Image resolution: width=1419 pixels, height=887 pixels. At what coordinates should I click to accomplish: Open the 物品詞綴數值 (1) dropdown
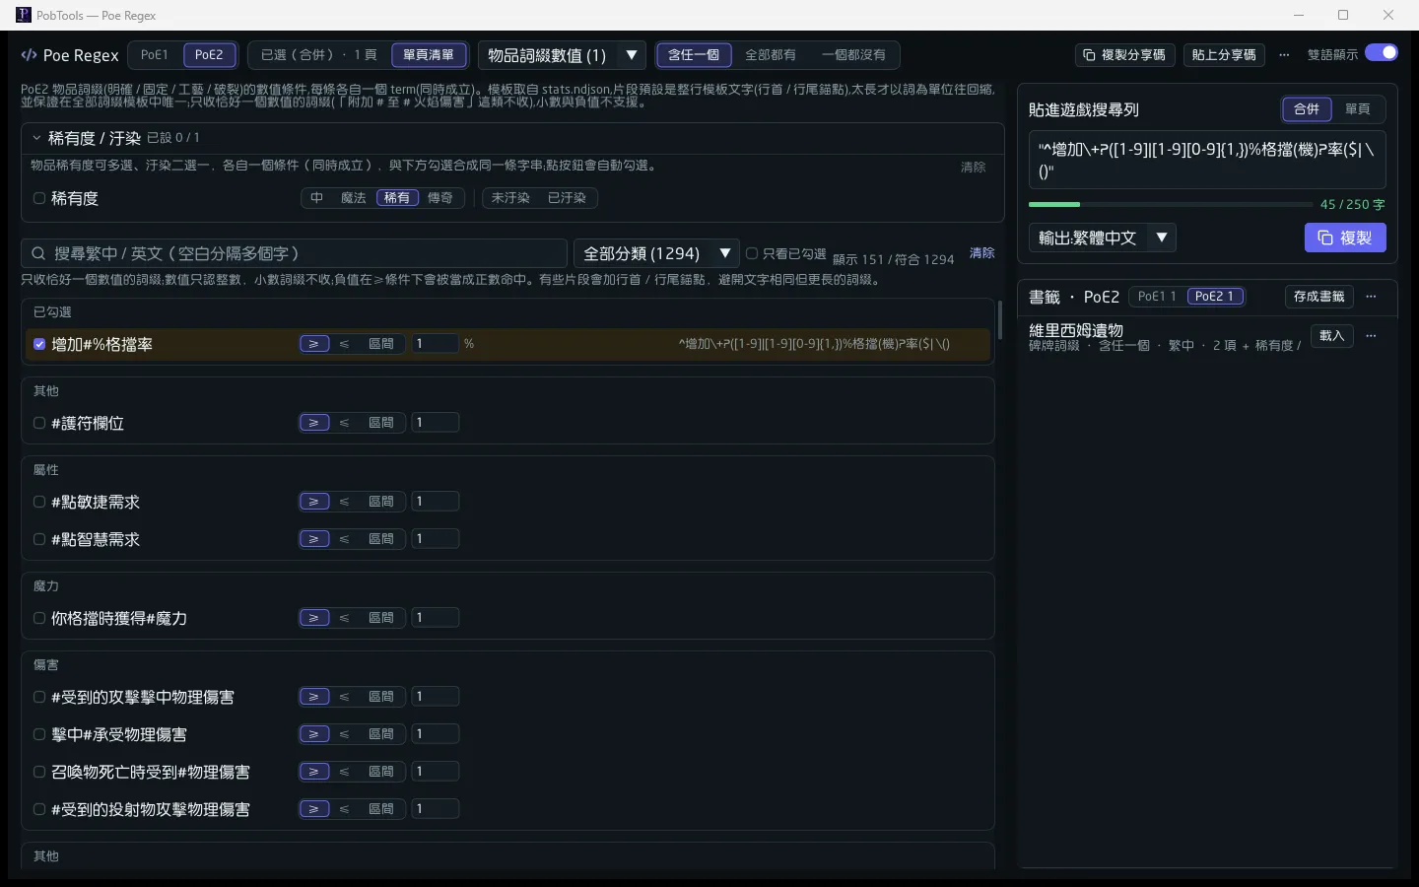coord(562,55)
